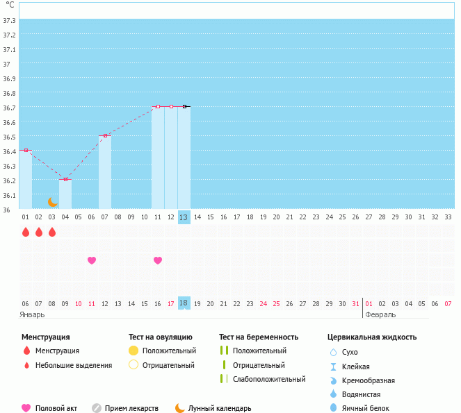This screenshot has width=461, height=413.
Task: Click the menstruation drop on cycle day 01
Action: 26,232
